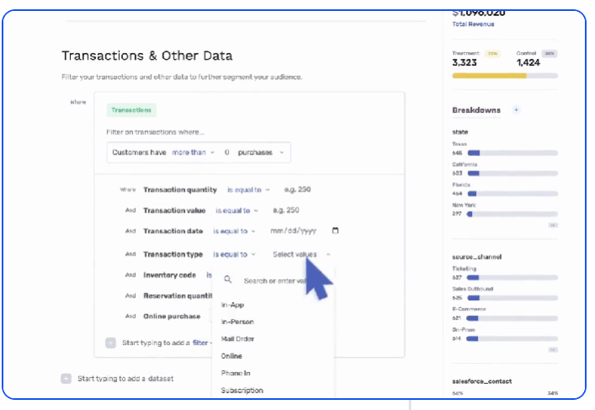
Task: Click the Total Revenue link
Action: pyautogui.click(x=472, y=24)
